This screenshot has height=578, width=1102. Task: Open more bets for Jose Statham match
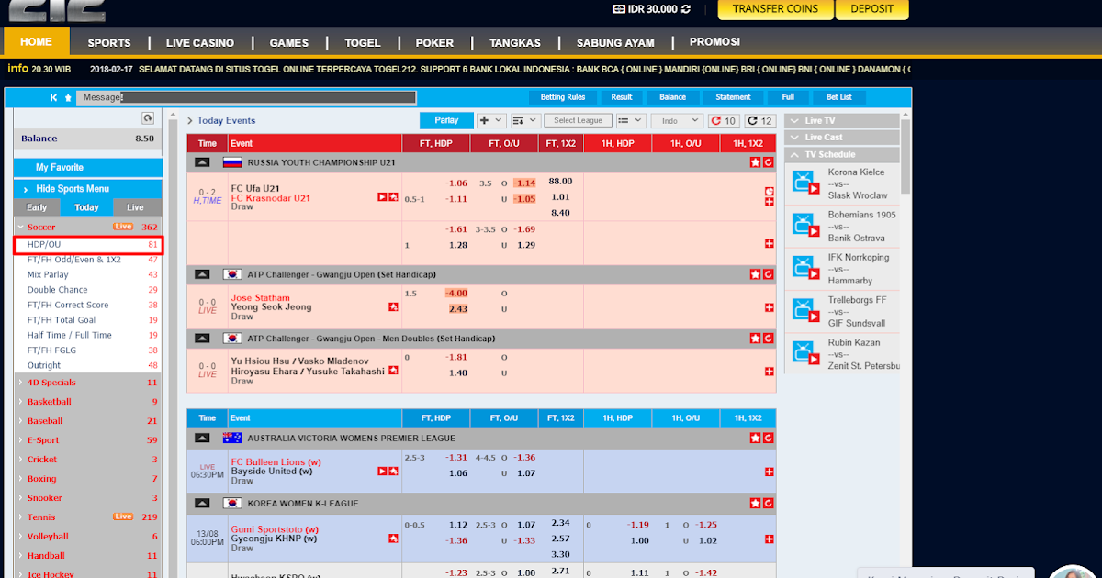coord(769,307)
